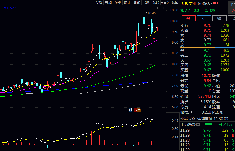Click the PE(动) label
The image size is (235, 151).
(x=218, y=112)
